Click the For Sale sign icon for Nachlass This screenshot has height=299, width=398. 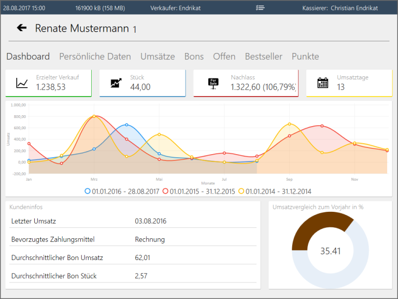[x=213, y=83]
